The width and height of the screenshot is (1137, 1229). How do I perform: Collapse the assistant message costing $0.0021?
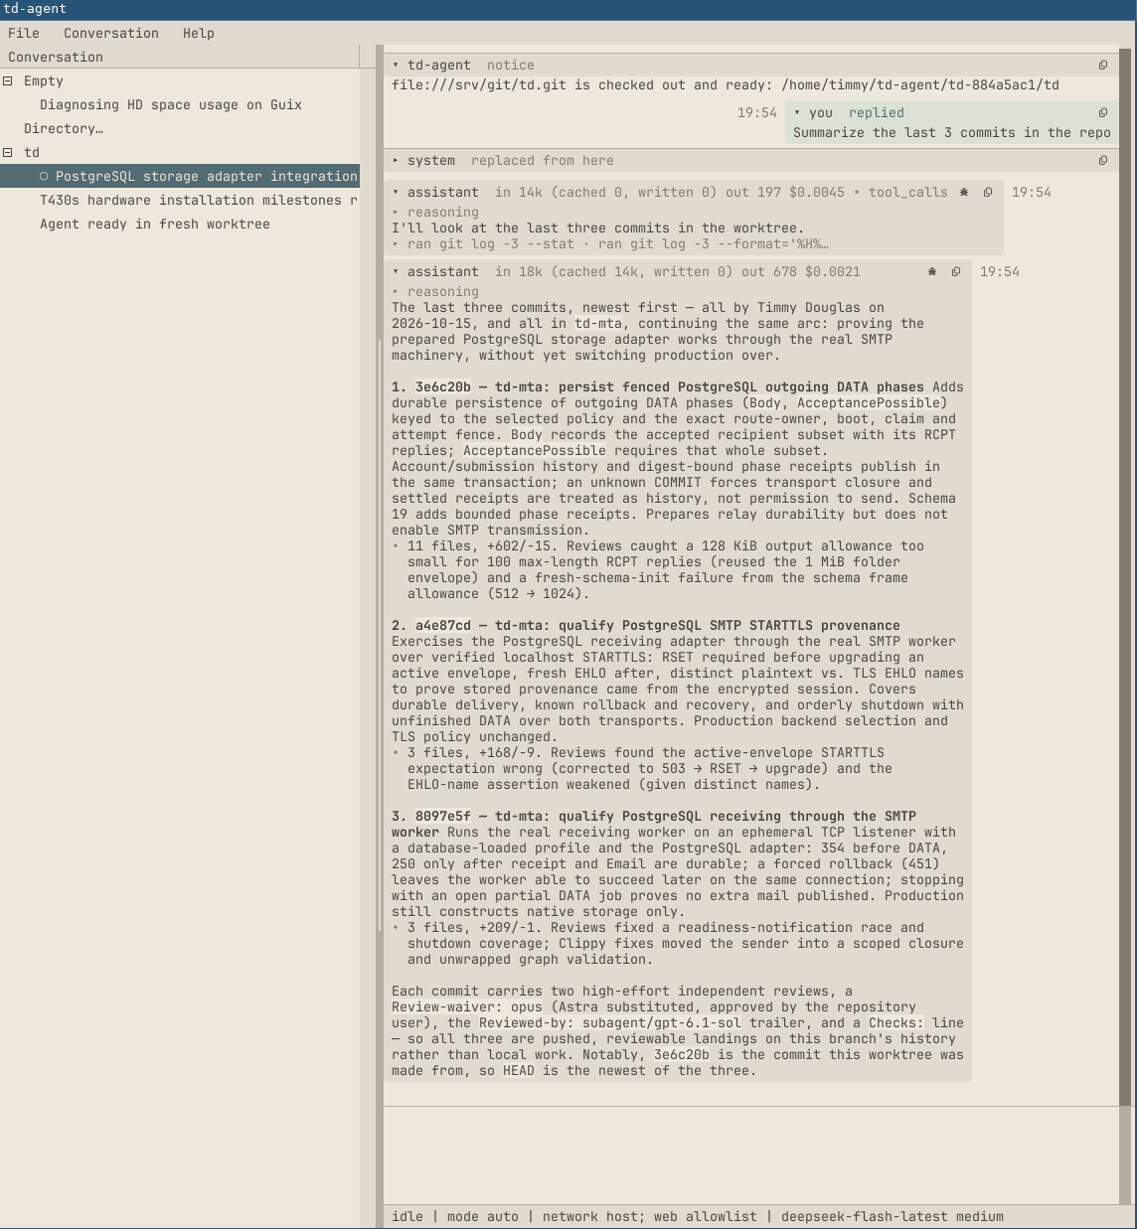(396, 271)
